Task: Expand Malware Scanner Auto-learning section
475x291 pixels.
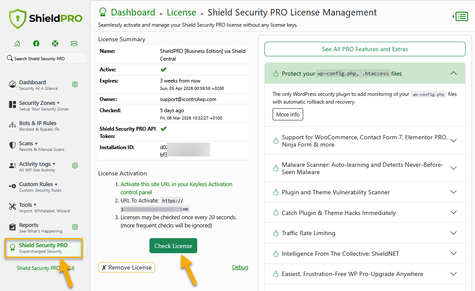Action: 365,168
